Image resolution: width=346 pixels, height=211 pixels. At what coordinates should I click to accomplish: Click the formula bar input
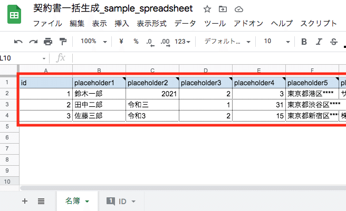coord(209,58)
